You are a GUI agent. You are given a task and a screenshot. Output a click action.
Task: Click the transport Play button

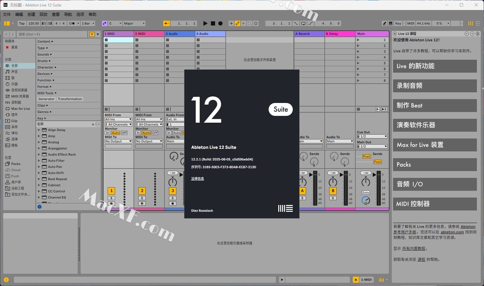[205, 23]
